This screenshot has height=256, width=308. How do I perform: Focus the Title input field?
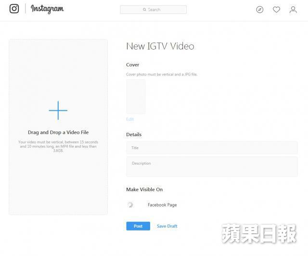[212, 148]
